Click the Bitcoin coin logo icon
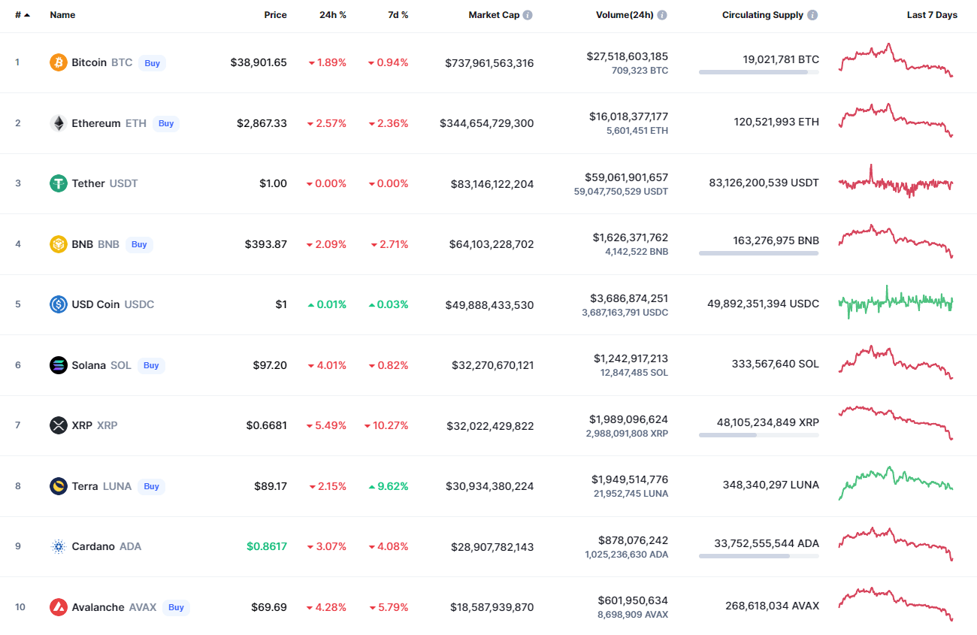977x635 pixels. click(59, 62)
